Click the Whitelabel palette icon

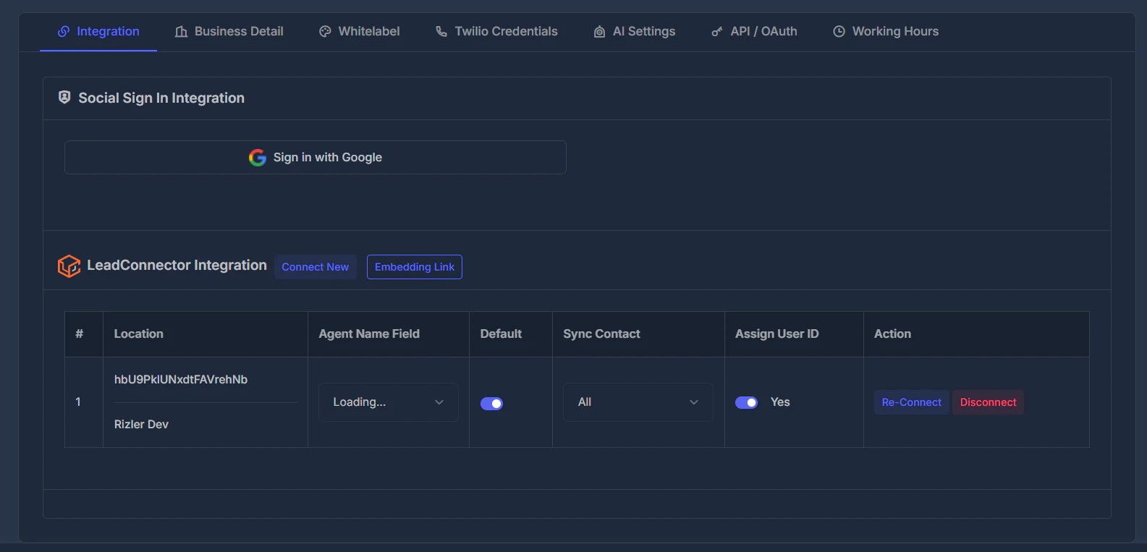[x=325, y=32]
